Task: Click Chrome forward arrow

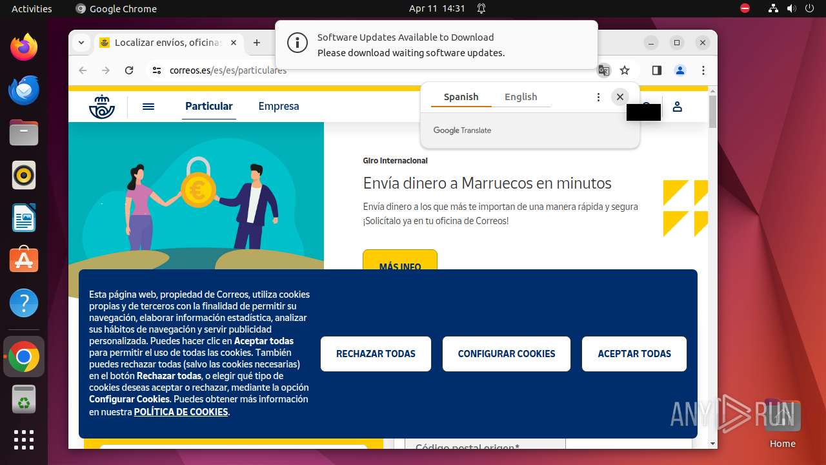Action: (x=106, y=70)
